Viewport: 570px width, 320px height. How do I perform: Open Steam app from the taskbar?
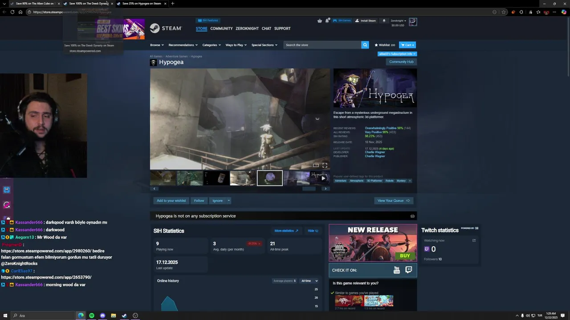coord(124,316)
